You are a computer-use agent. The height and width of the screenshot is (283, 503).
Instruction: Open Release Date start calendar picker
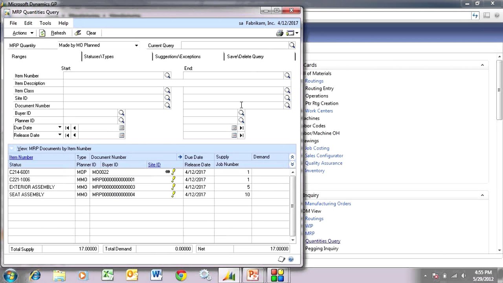[122, 135]
